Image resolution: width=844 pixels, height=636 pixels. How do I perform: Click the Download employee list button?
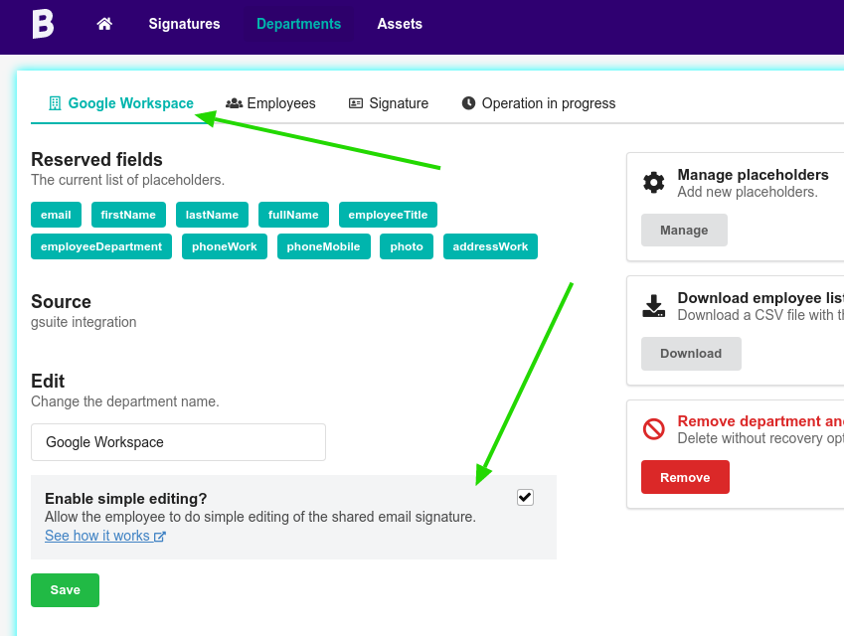pyautogui.click(x=691, y=354)
